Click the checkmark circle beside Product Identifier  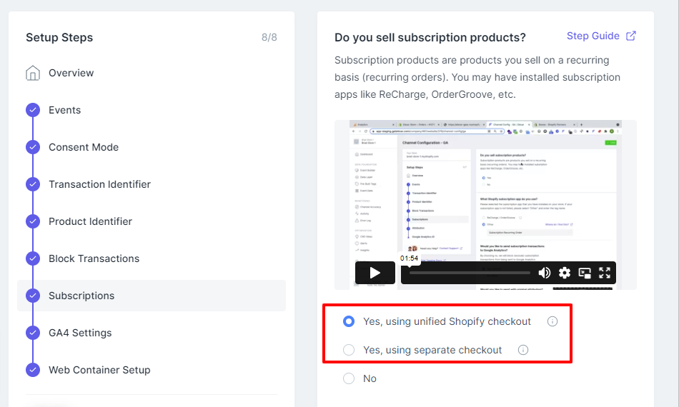33,221
